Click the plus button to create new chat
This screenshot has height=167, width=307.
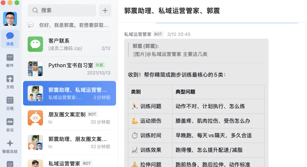[x=105, y=10]
